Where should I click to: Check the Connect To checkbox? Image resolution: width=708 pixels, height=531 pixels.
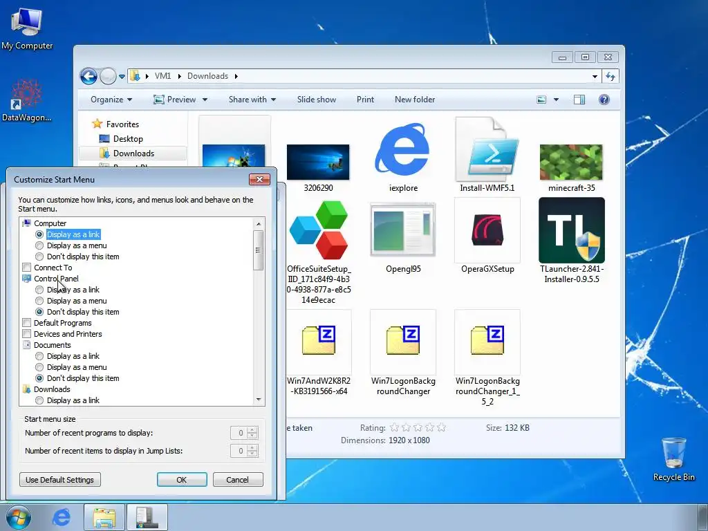[x=27, y=268]
